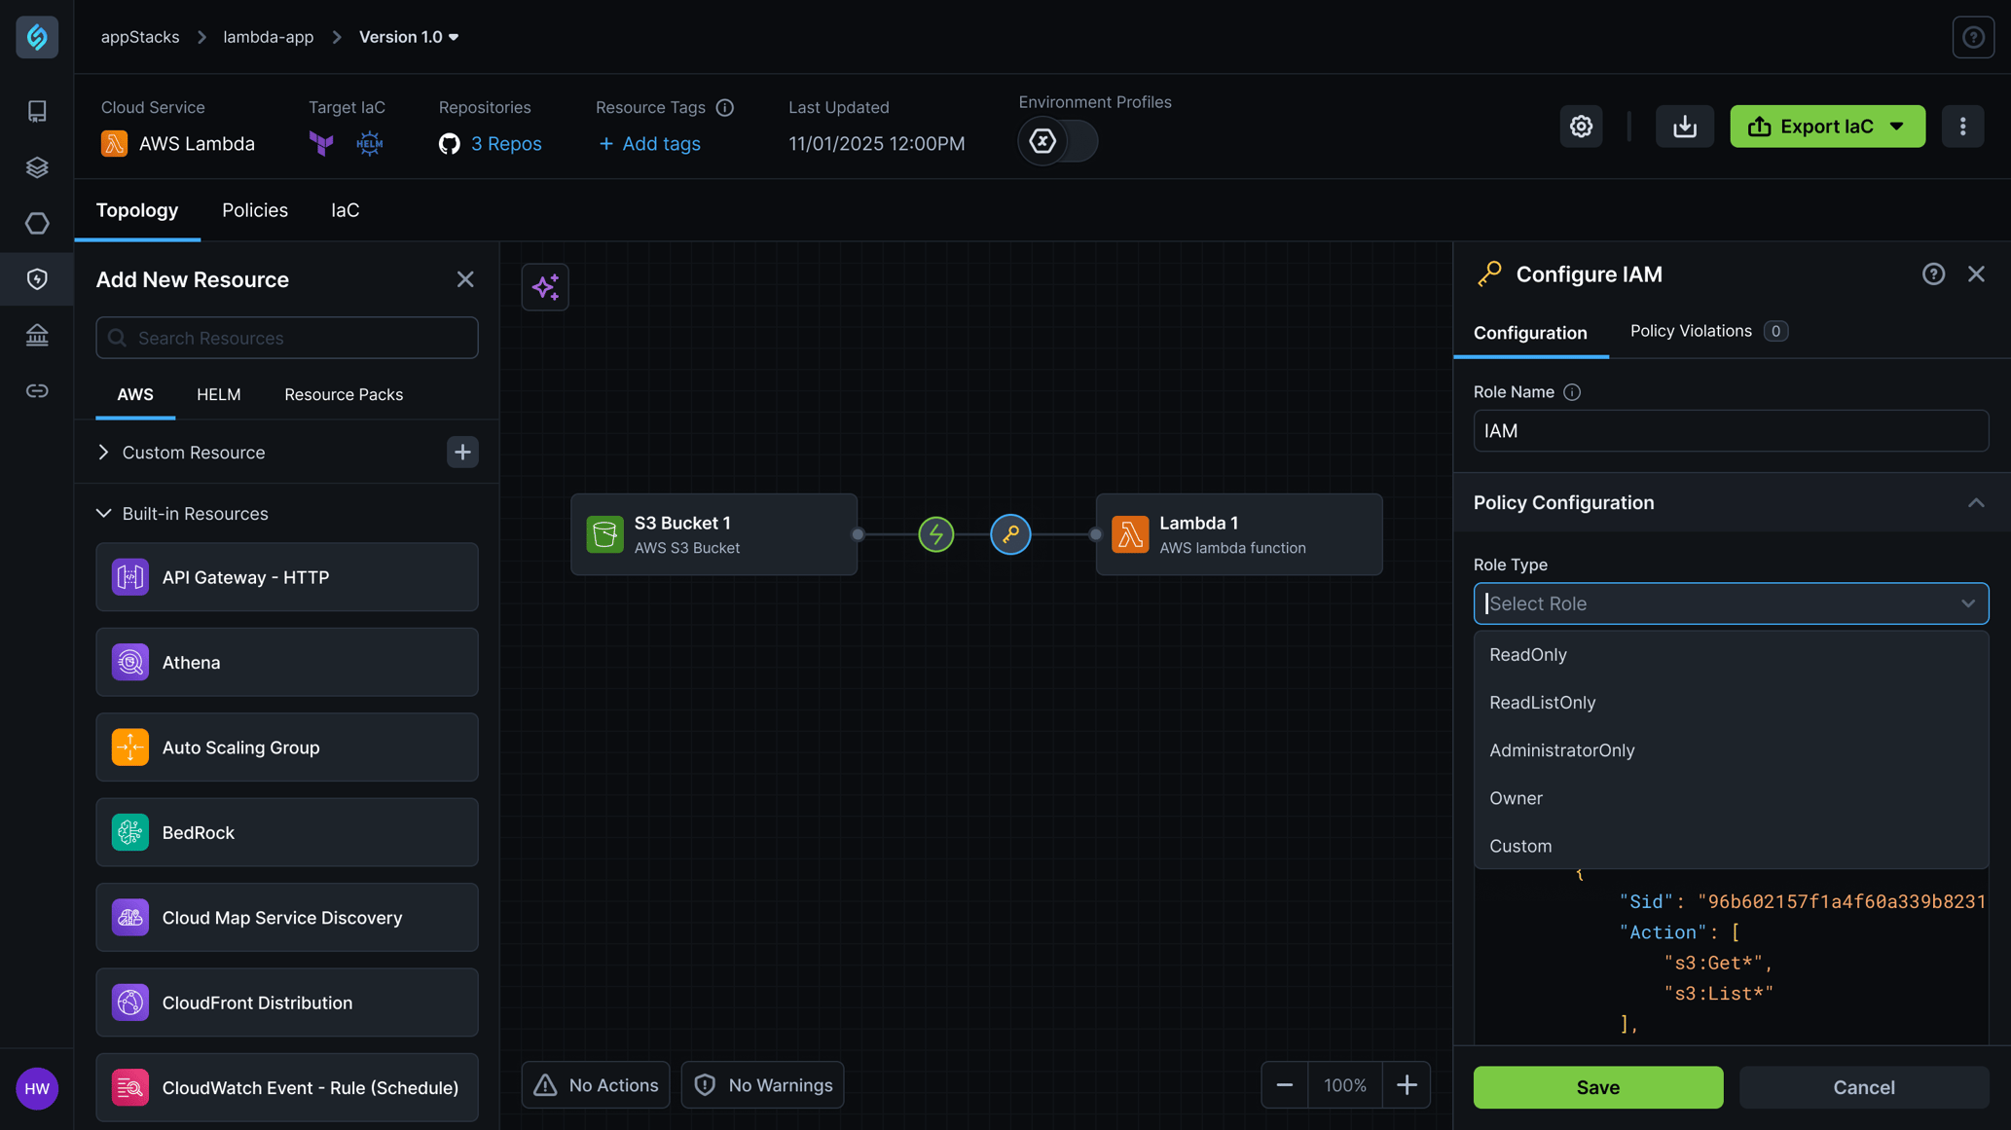
Task: Click the IAM key icon in topology
Action: click(1009, 533)
